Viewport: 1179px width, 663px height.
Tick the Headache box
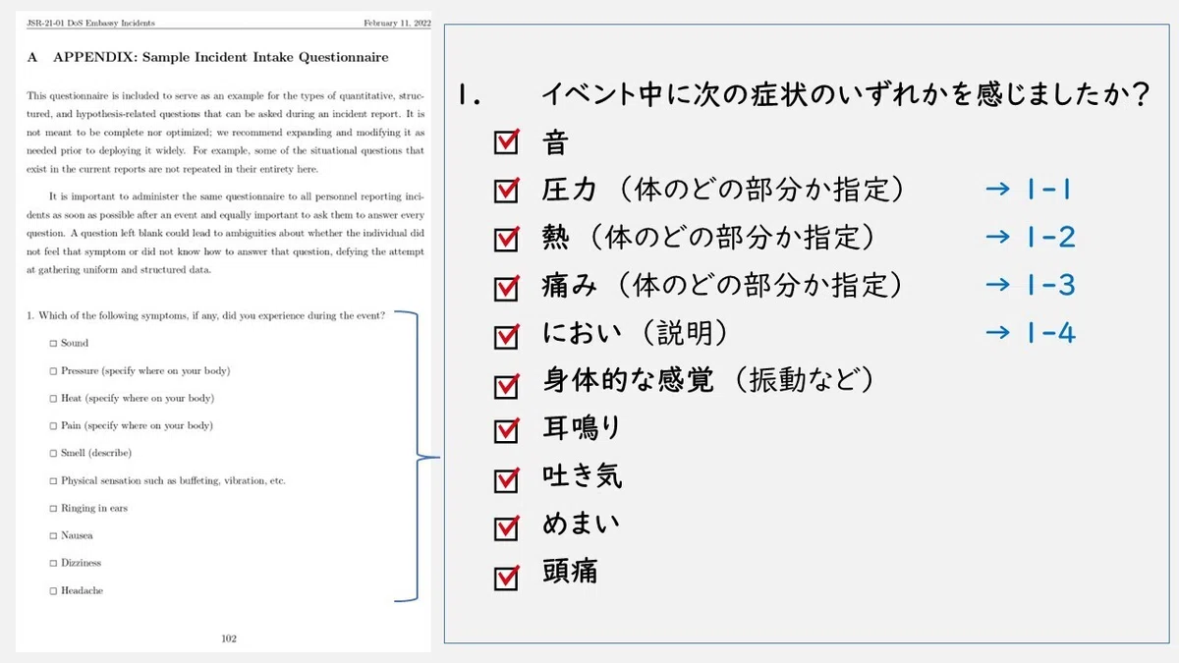(53, 591)
